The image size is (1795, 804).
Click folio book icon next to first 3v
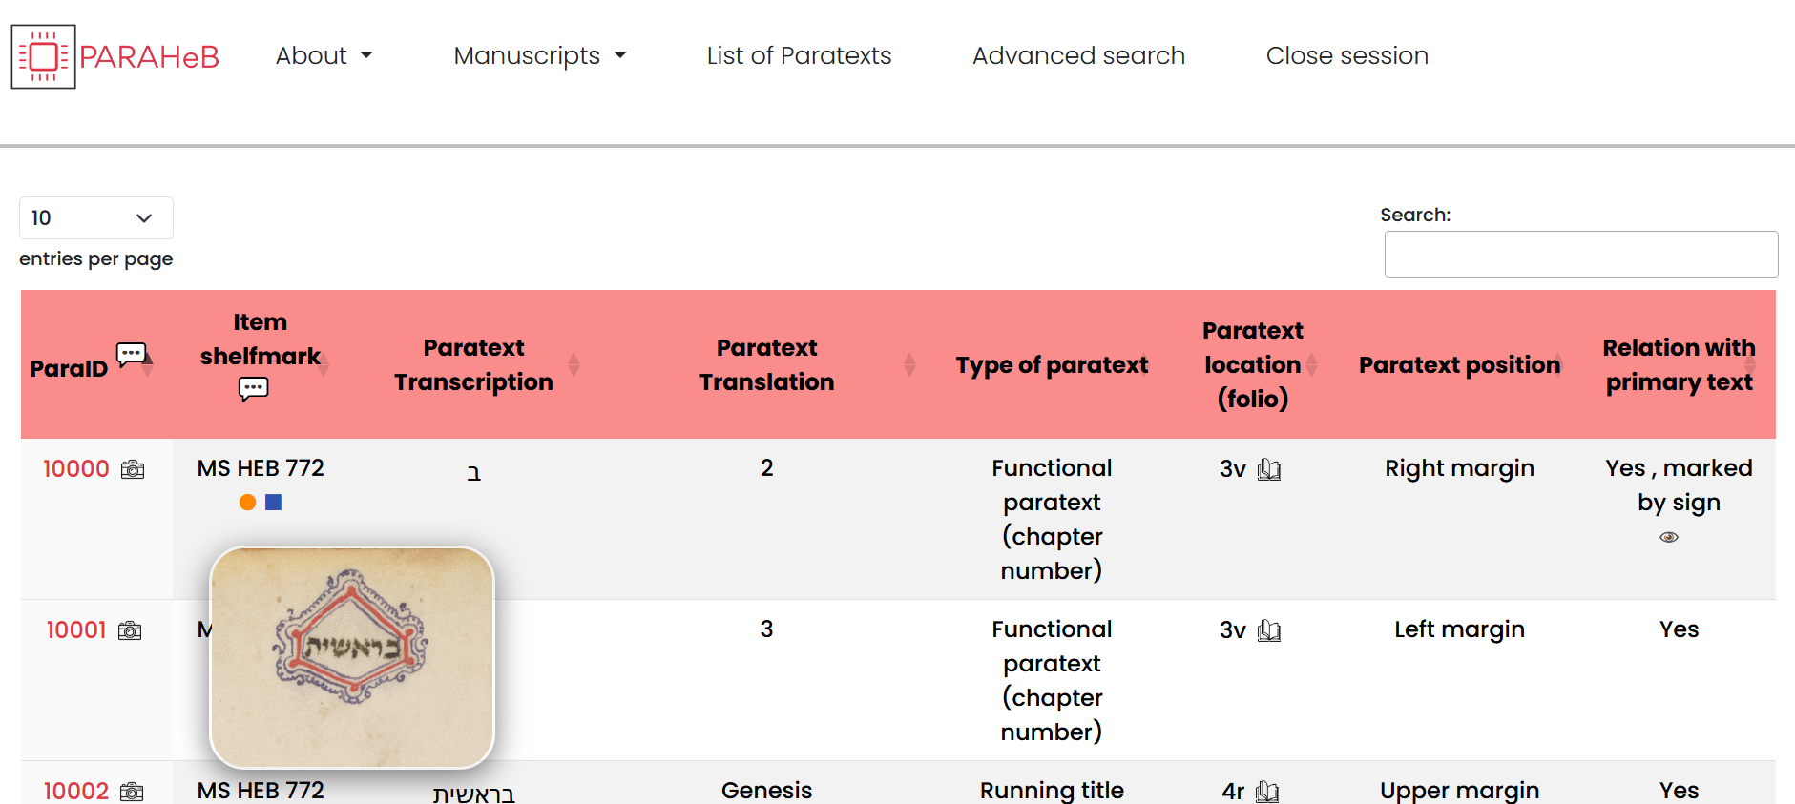[x=1269, y=469]
